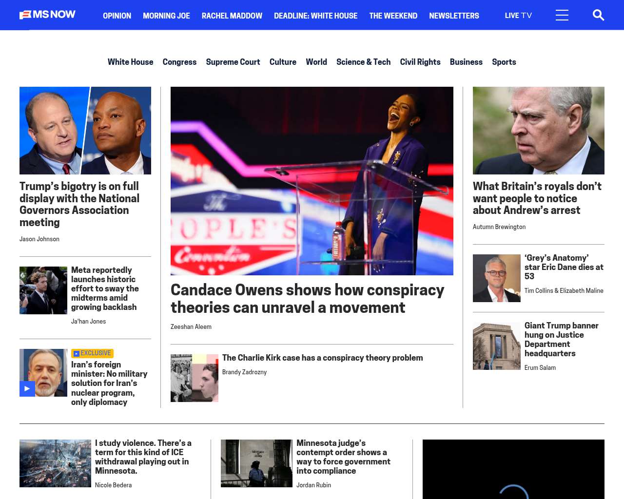Click the Eric Dane thumbnail photo
This screenshot has width=624, height=499.
496,278
